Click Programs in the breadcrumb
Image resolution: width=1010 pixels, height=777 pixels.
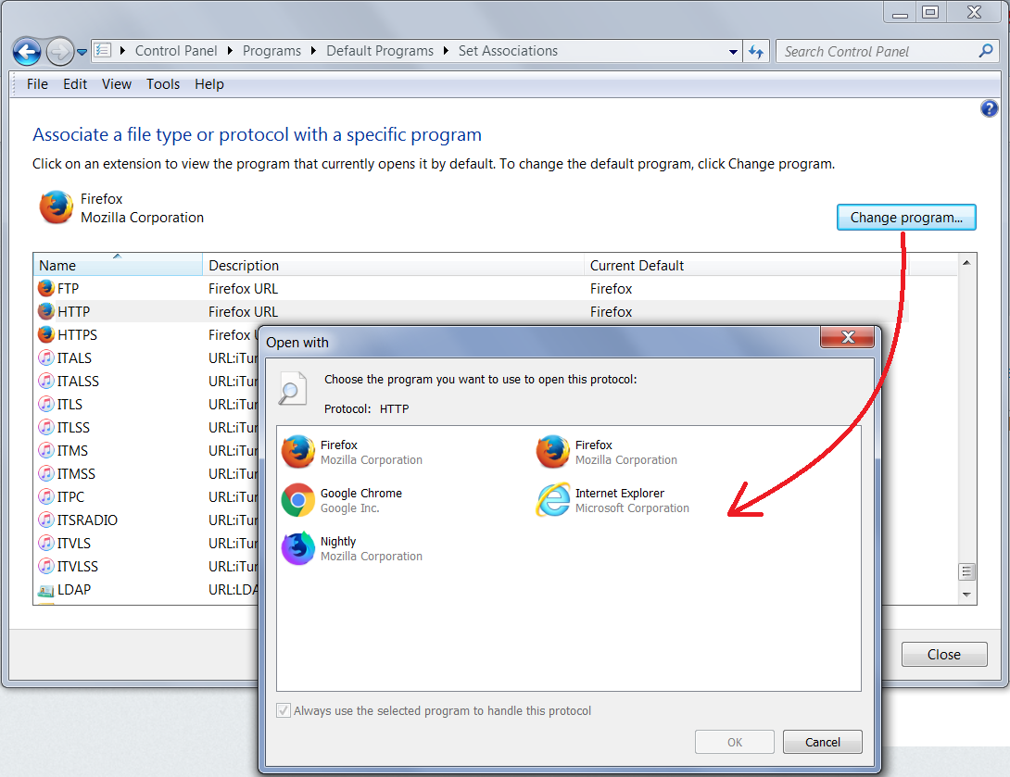pyautogui.click(x=271, y=51)
